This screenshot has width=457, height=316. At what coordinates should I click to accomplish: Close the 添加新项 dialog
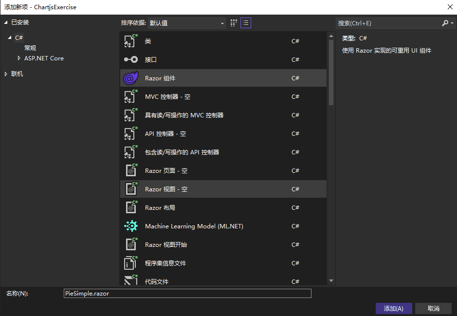coord(450,7)
